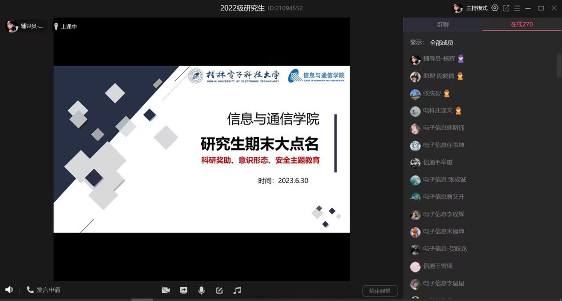562x301 pixels.
Task: Click the avatar of 辅导员-杨辉
Action: [415, 60]
